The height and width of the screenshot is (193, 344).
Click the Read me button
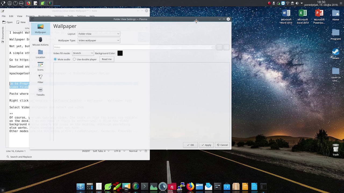(x=107, y=59)
